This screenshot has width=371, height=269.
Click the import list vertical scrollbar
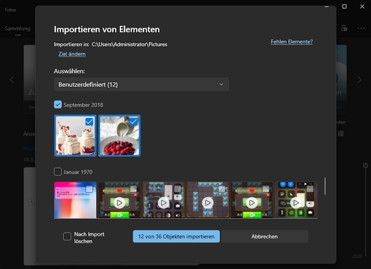[x=325, y=186]
